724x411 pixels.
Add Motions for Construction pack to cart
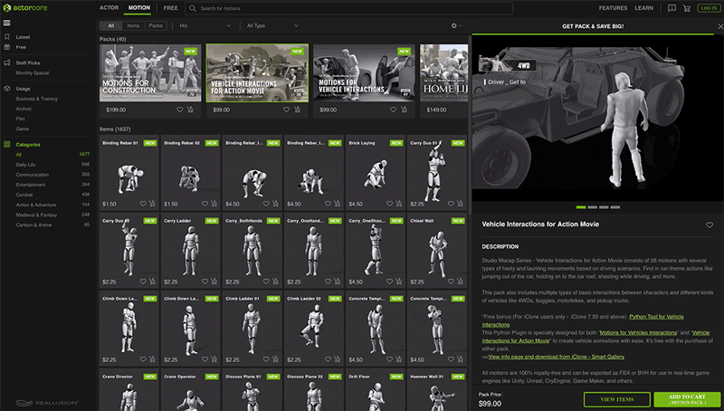coord(190,110)
